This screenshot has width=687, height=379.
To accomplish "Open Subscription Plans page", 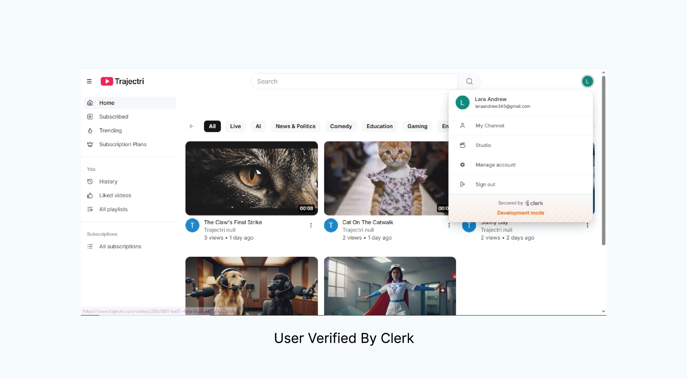I will coord(122,144).
